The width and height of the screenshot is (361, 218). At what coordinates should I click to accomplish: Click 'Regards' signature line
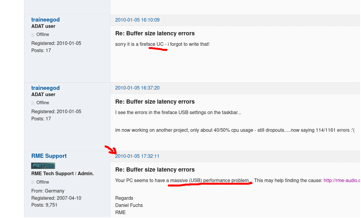[x=124, y=198]
